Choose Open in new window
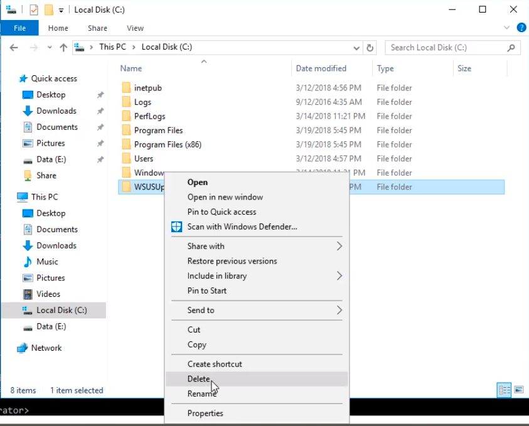The height and width of the screenshot is (426, 529). [257, 198]
